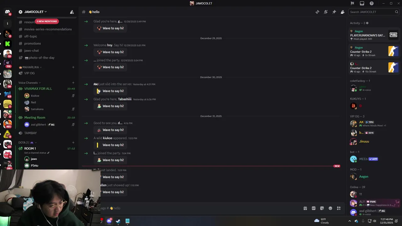Toggle channel notification mute bell icon
This screenshot has width=402, height=226.
(x=326, y=12)
